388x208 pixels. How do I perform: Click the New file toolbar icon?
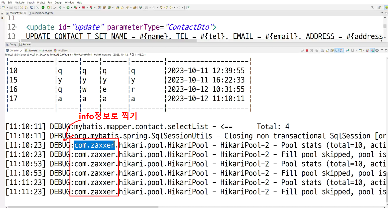(x=3, y=7)
